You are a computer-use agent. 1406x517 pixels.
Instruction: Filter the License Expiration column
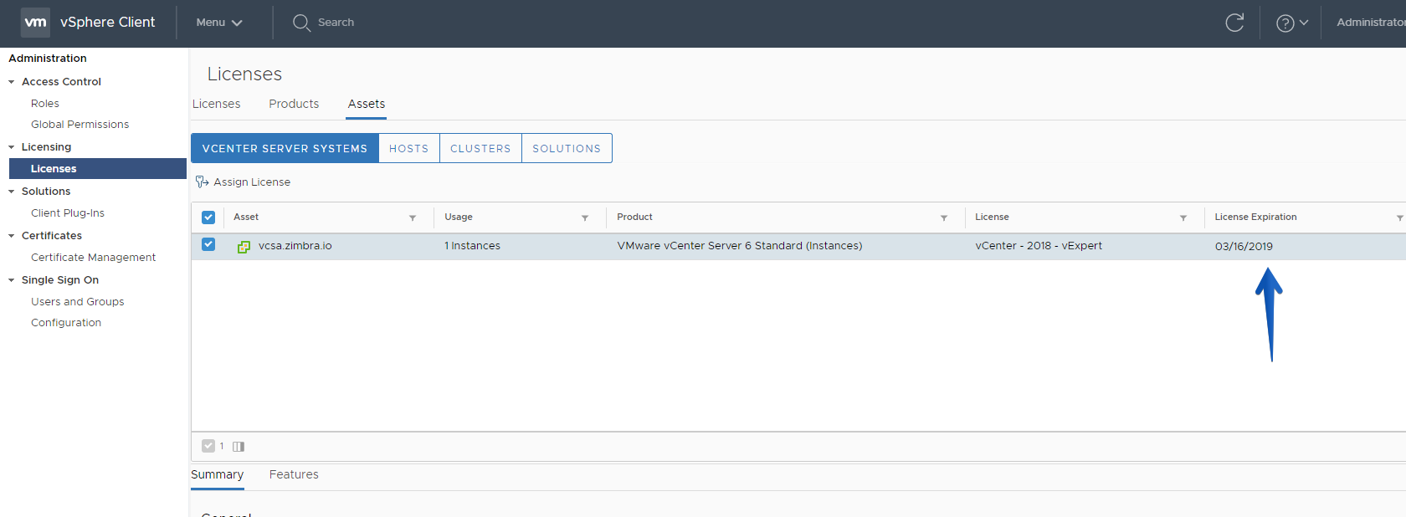coord(1399,218)
